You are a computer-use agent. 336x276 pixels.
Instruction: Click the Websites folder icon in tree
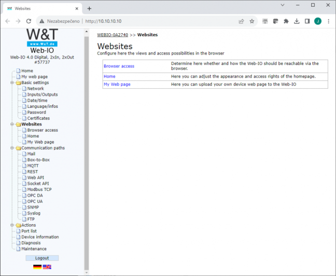tap(19, 125)
